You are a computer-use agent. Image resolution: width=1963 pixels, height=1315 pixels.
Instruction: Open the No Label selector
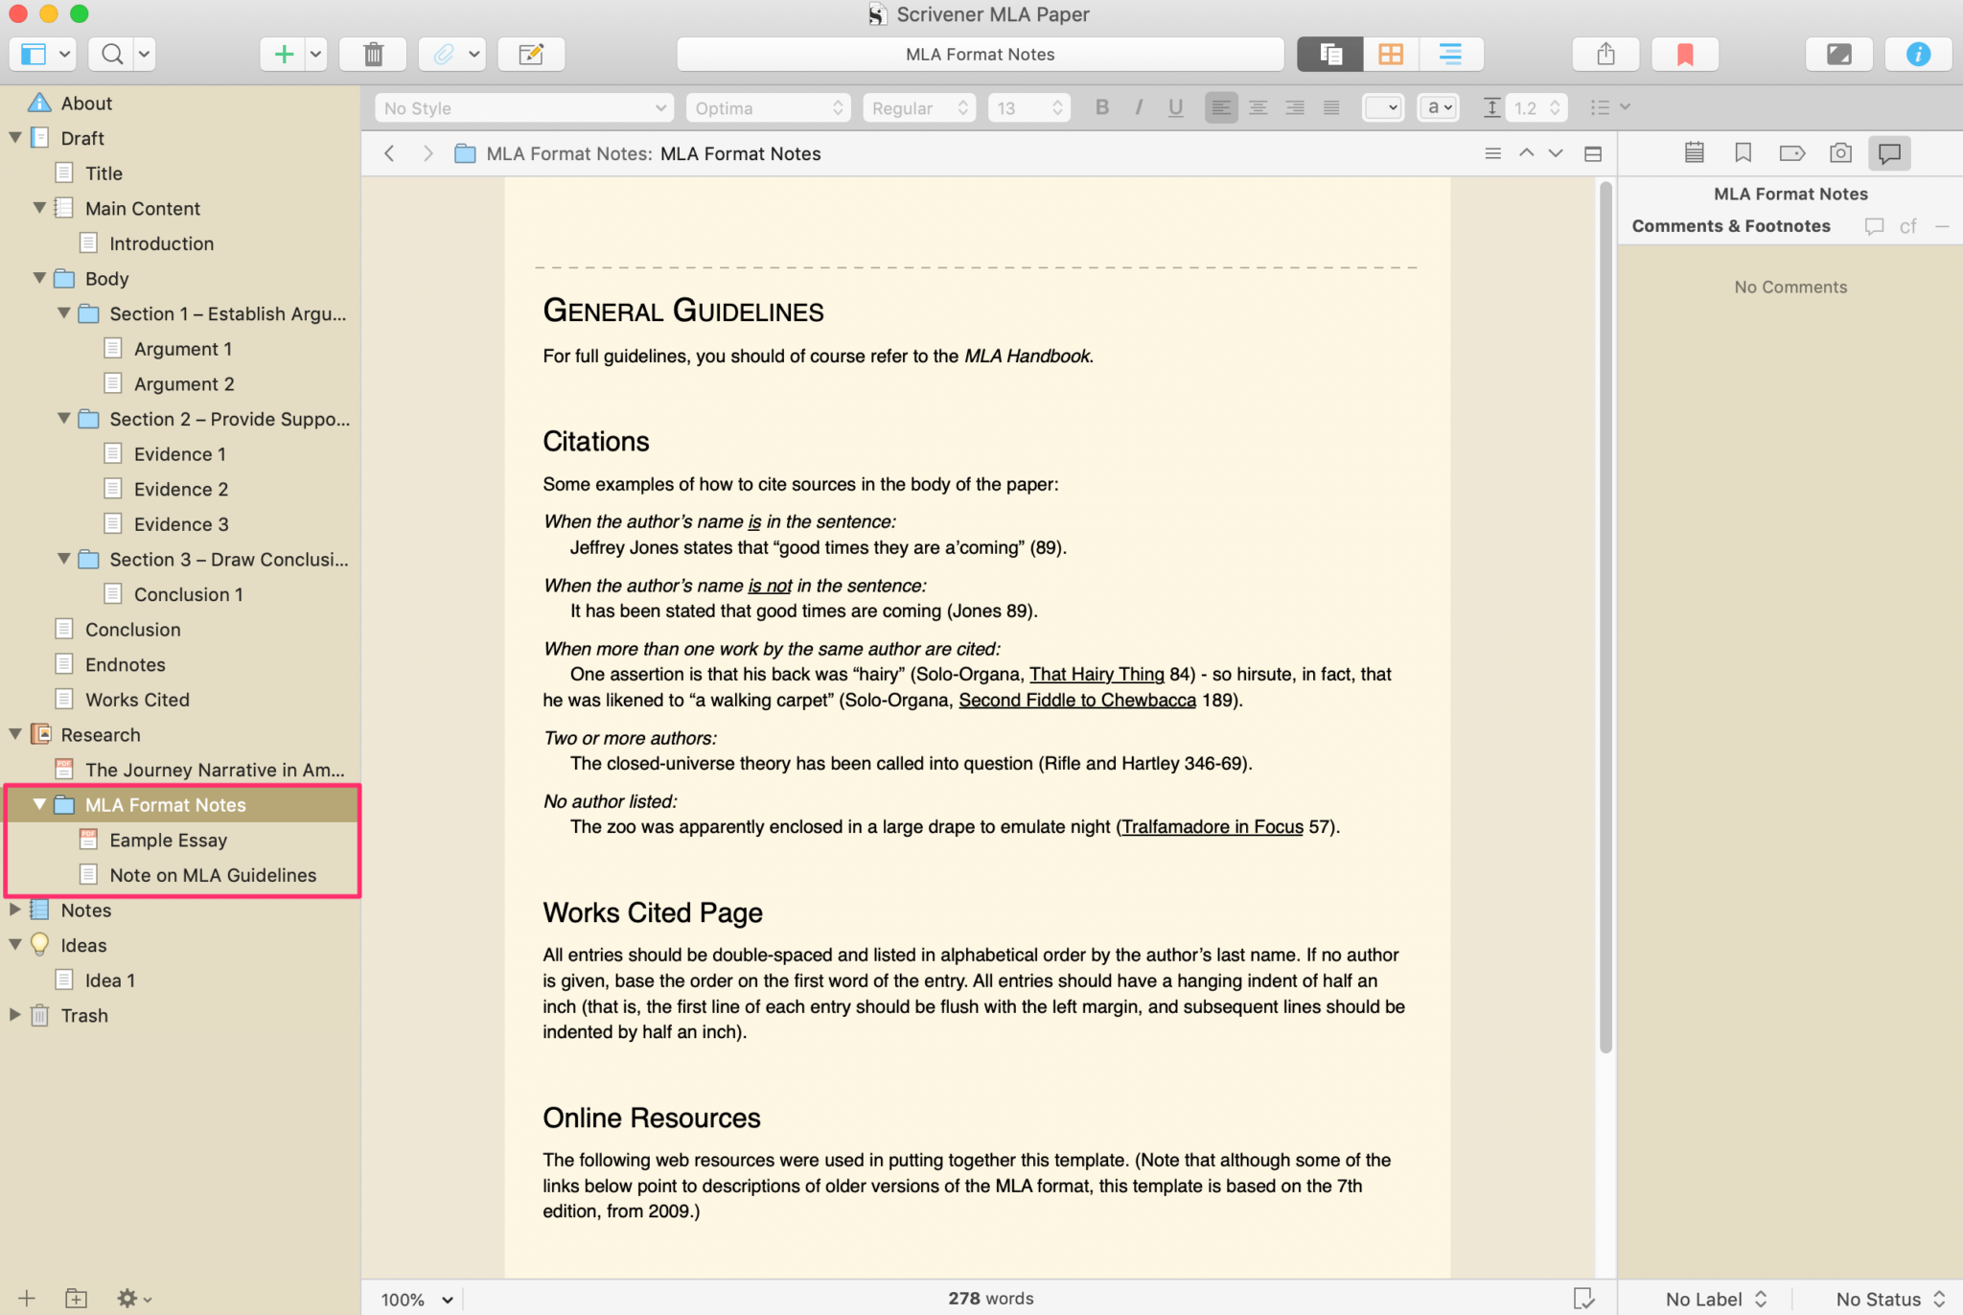1715,1299
